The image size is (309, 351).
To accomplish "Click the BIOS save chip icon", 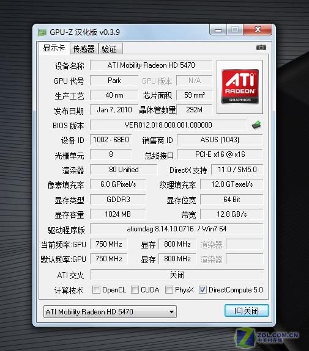I will click(x=256, y=125).
